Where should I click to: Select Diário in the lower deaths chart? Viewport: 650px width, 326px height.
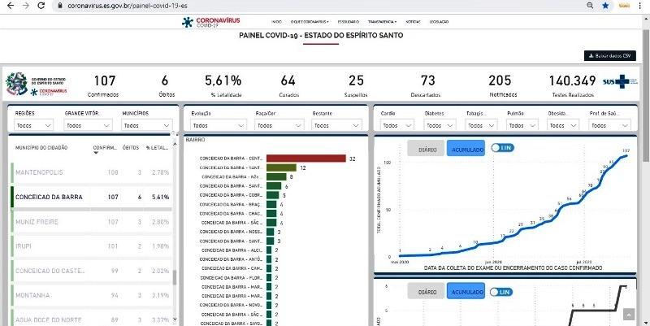[426, 291]
